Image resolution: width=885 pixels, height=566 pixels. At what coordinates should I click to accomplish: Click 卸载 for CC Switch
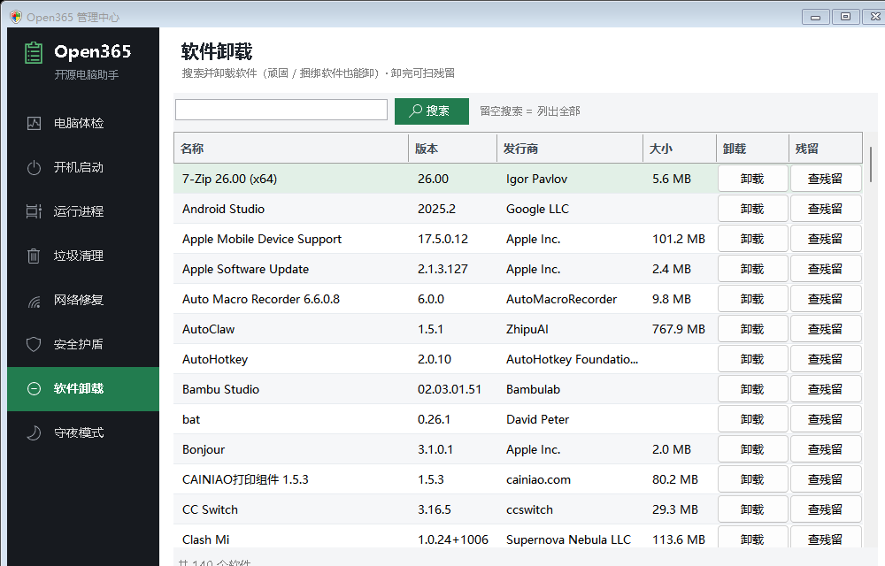tap(752, 509)
